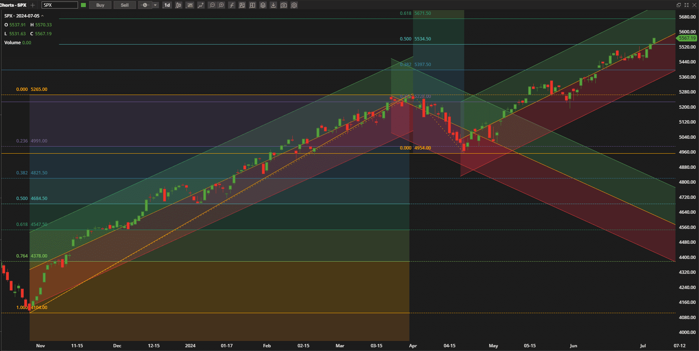
Task: Click the Close 5567.19 legend value
Action: point(43,34)
